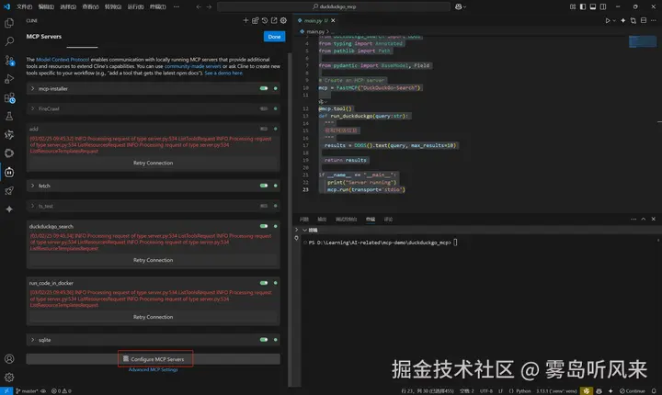Image resolution: width=662 pixels, height=395 pixels.
Task: Open editor More Actions ellipsis
Action: point(654,20)
